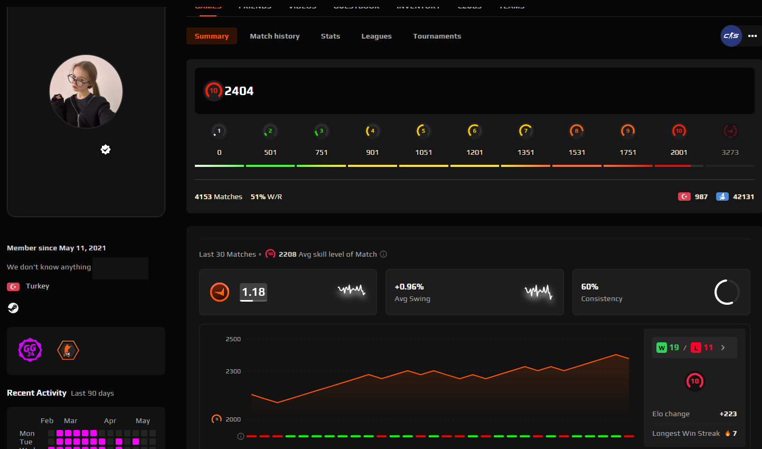Image resolution: width=762 pixels, height=449 pixels.
Task: Click the sparkline graph in the 1.18 card
Action: click(x=352, y=290)
